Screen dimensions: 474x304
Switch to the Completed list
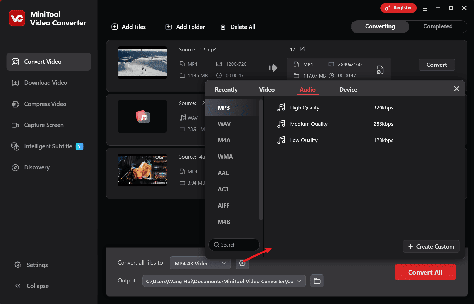[x=438, y=26]
